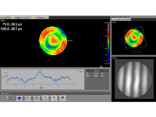Click the green grid icon in main toolbar
Image resolution: width=156 pixels, height=117 pixels.
[2, 17]
